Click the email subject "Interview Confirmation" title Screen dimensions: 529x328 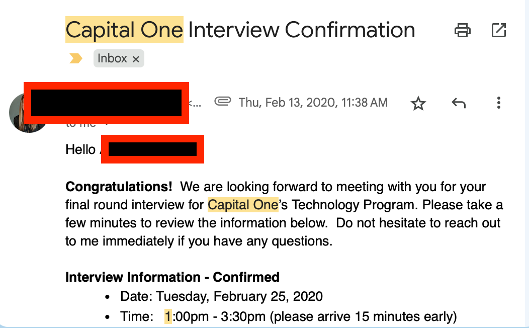[x=301, y=30]
